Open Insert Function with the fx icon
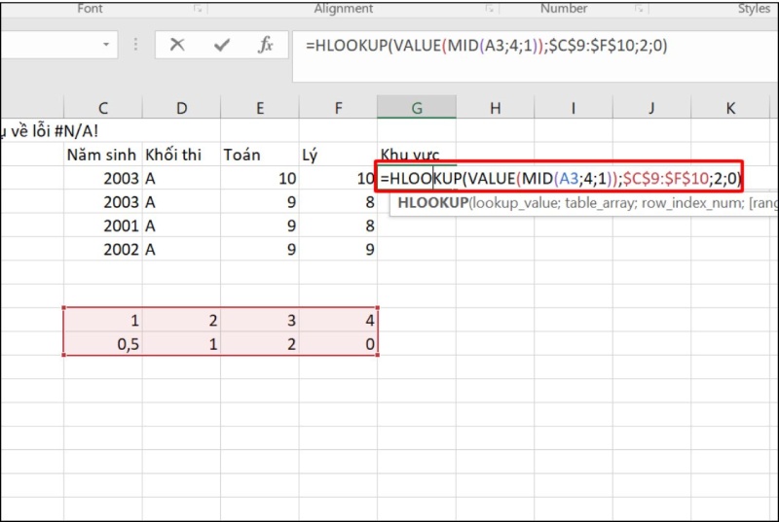Viewport: 779px width, 522px height. click(265, 45)
